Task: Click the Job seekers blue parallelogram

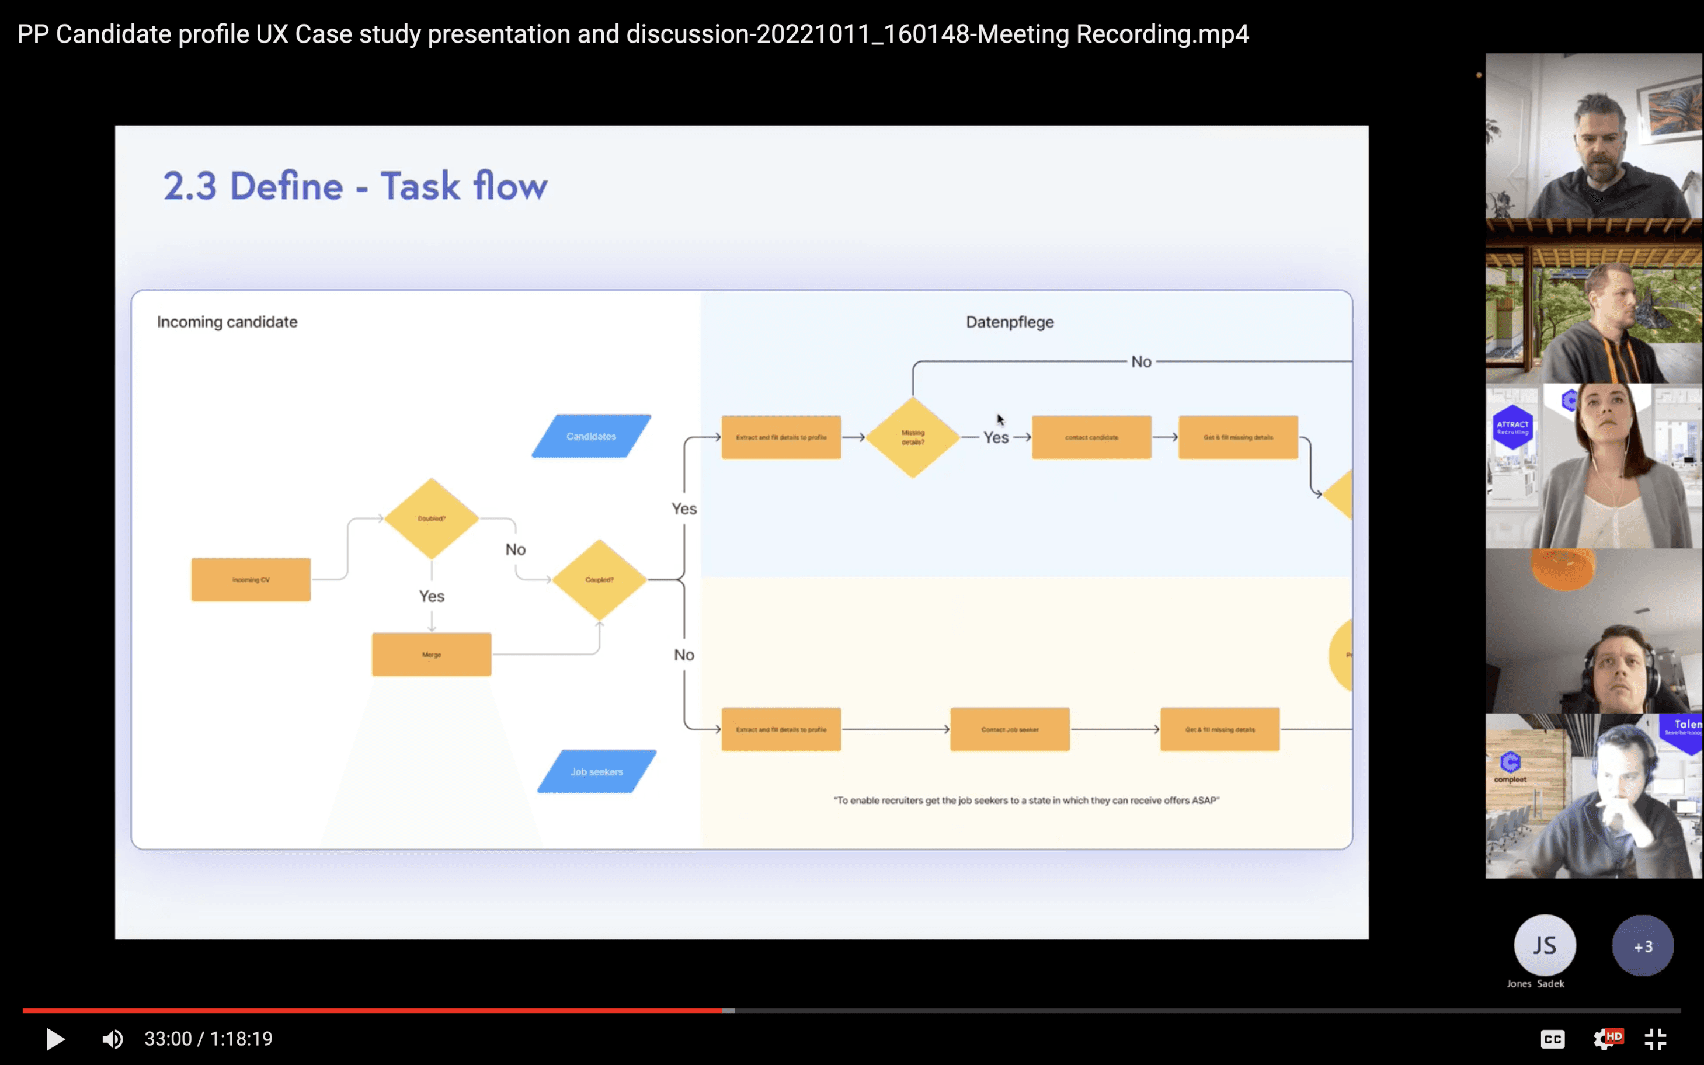Action: point(597,772)
